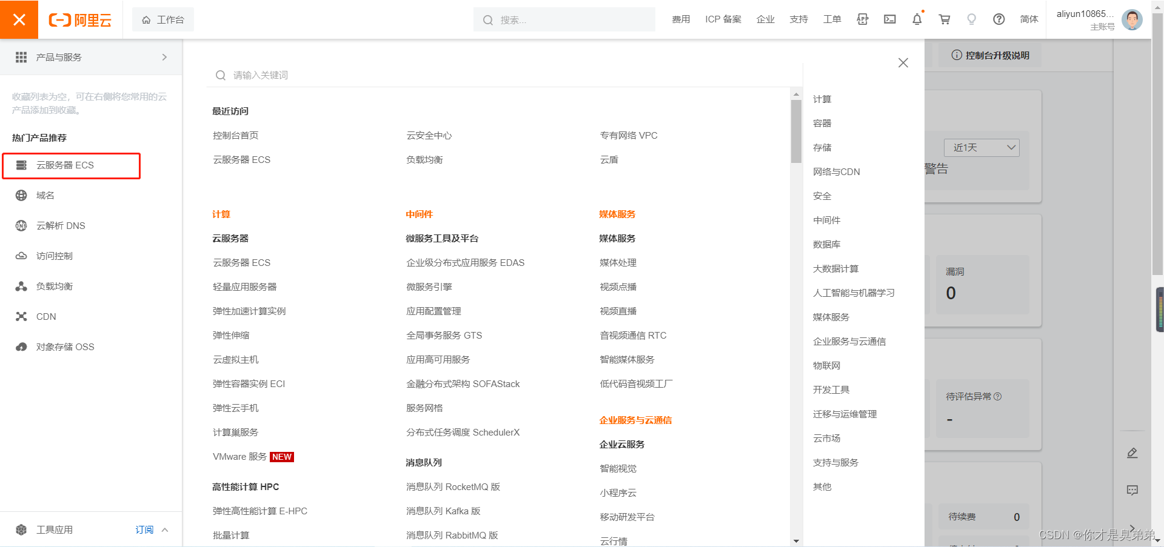This screenshot has width=1164, height=547.
Task: Open the shopping cart icon
Action: pyautogui.click(x=944, y=19)
